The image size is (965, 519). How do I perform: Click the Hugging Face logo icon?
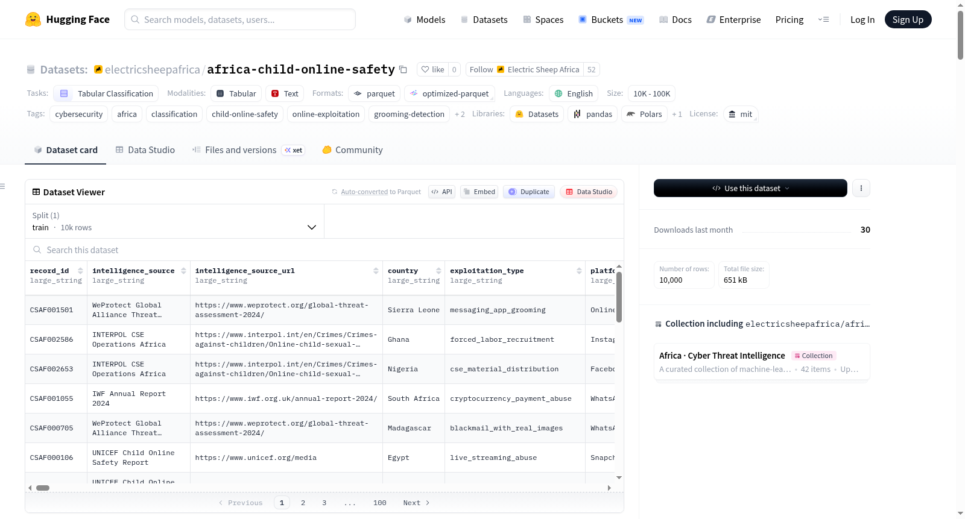tap(33, 19)
